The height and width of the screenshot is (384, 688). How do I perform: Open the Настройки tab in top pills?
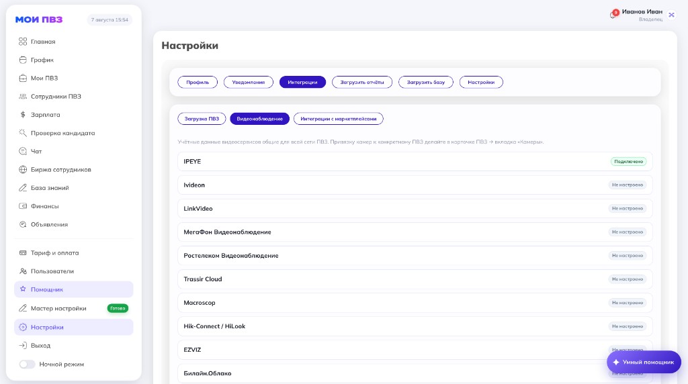pyautogui.click(x=481, y=82)
